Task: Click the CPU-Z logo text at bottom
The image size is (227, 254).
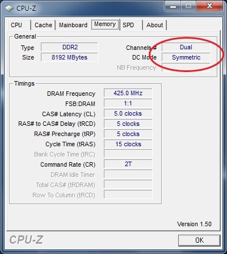Action: 26,240
